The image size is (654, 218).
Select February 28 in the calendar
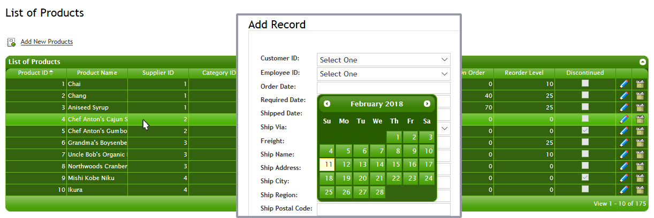[378, 192]
